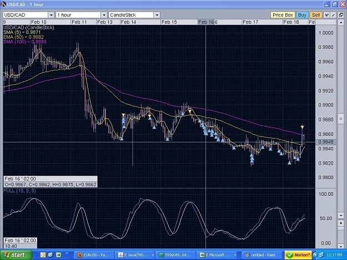The height and width of the screenshot is (260, 347).
Task: Click the detach chart window icon
Action: tap(341, 15)
